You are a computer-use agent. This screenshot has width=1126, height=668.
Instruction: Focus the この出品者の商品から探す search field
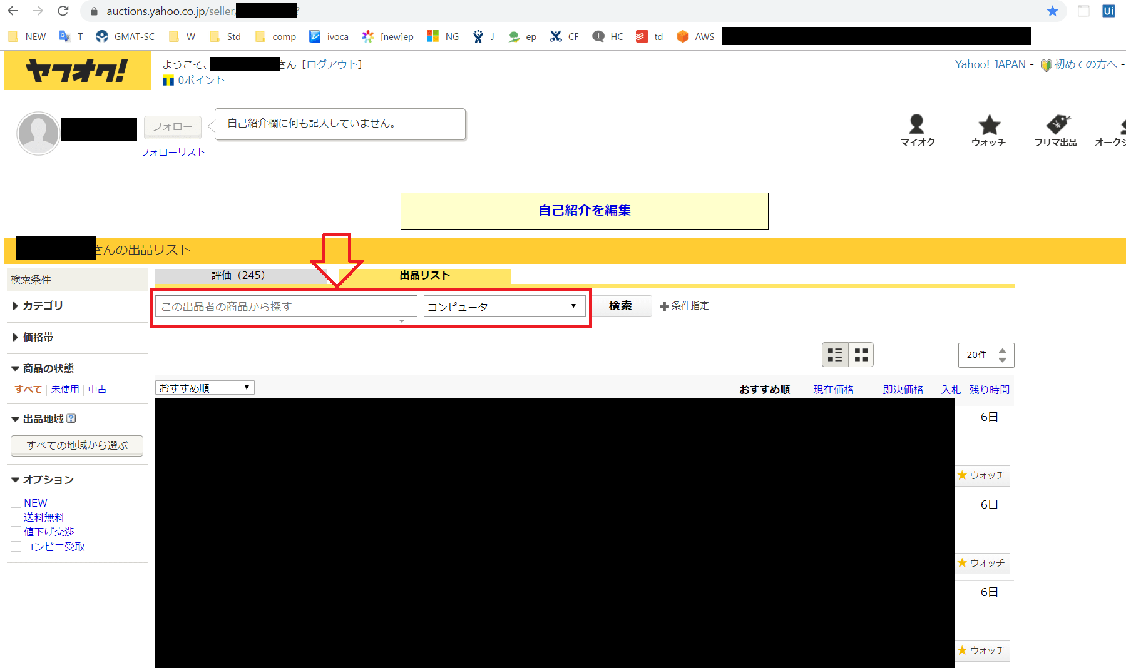point(286,306)
